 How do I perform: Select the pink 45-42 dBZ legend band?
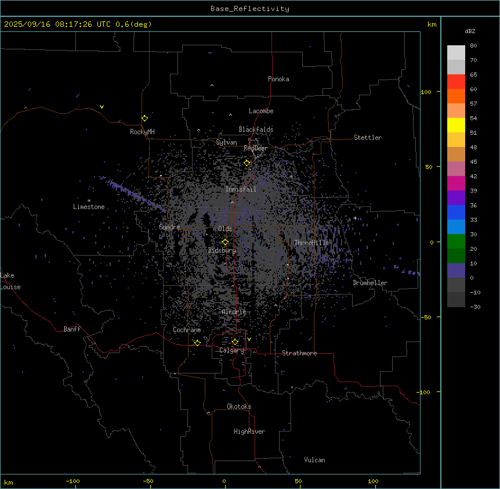456,169
